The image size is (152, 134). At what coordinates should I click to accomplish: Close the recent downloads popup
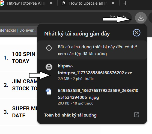point(137,33)
